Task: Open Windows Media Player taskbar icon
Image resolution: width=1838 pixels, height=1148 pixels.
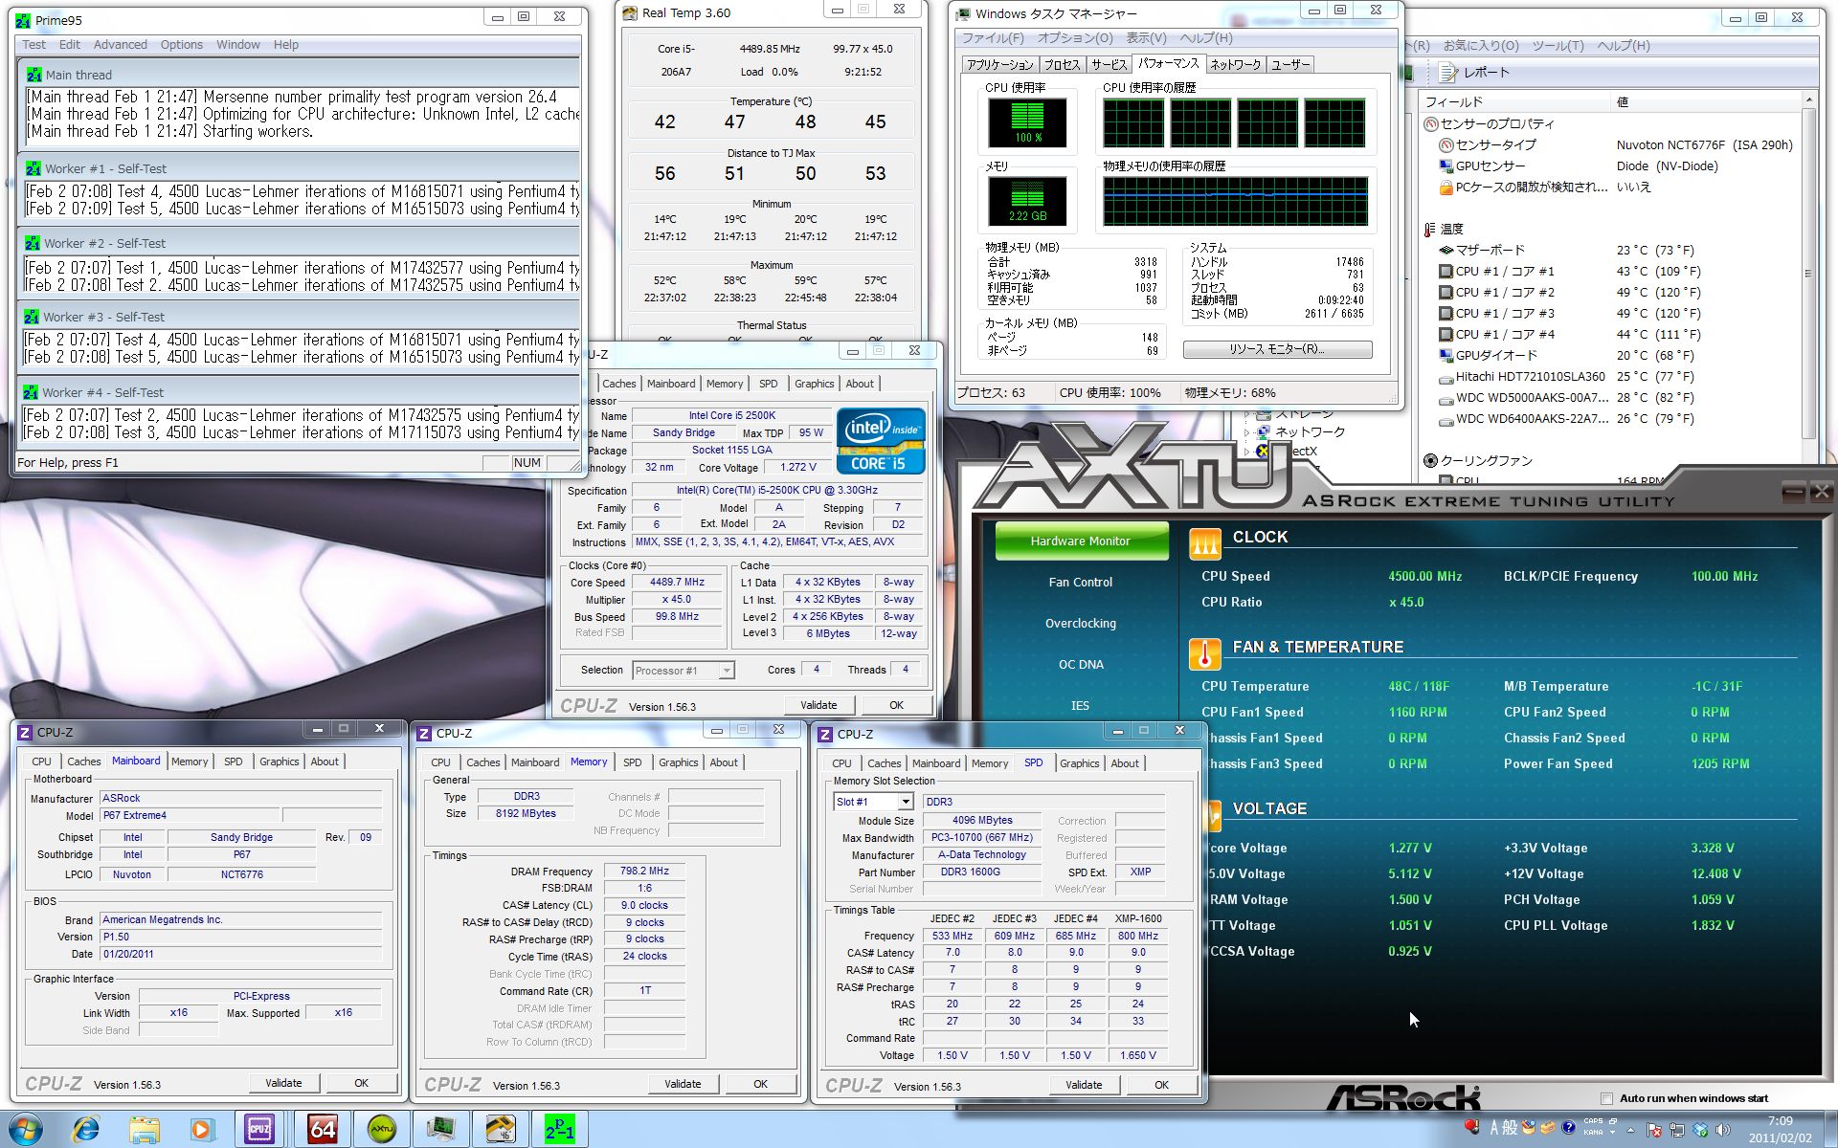Action: click(201, 1129)
